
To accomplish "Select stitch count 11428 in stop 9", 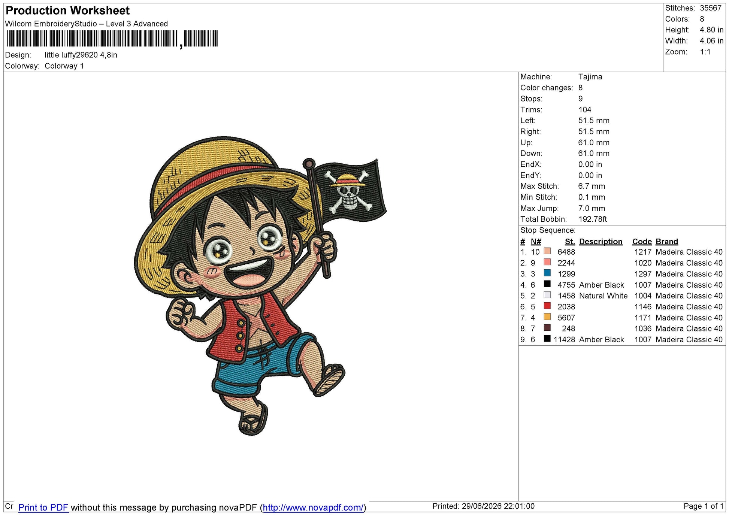I will [x=564, y=340].
